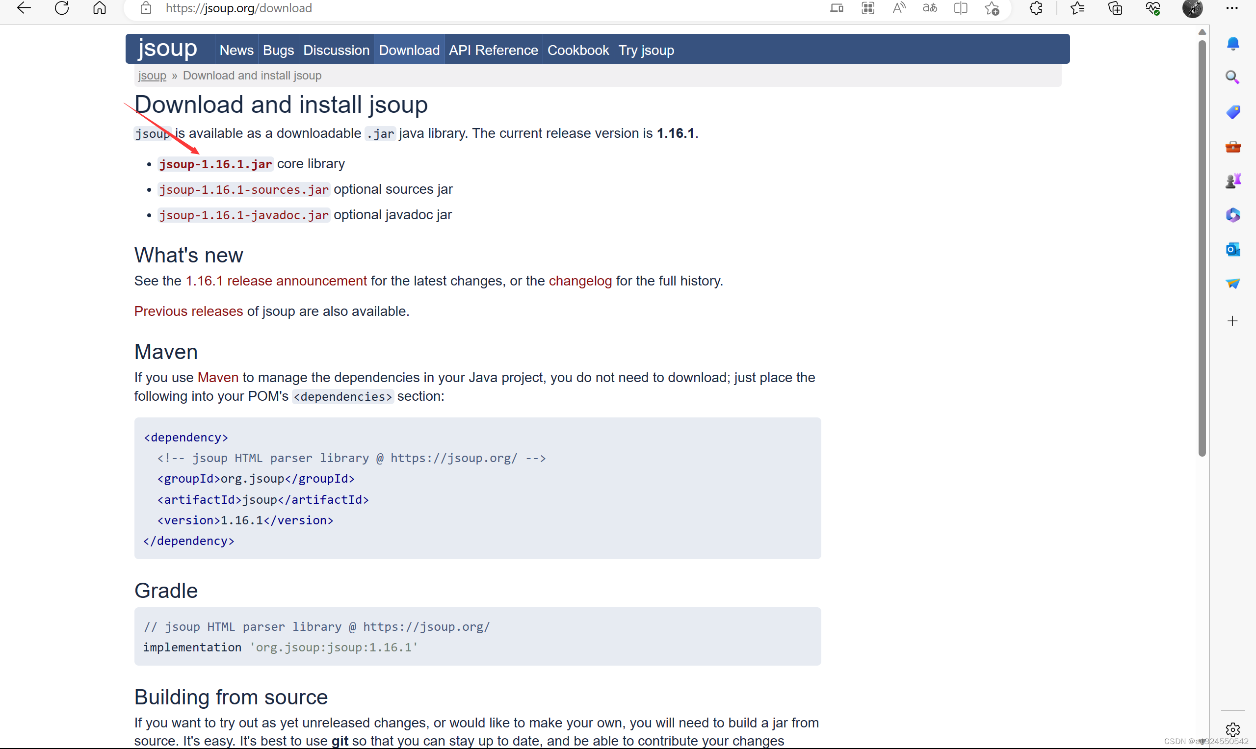
Task: Toggle split screen icon in toolbar
Action: 960,8
